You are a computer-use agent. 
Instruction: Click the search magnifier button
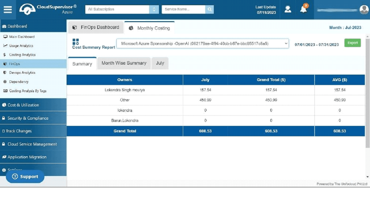[209, 9]
